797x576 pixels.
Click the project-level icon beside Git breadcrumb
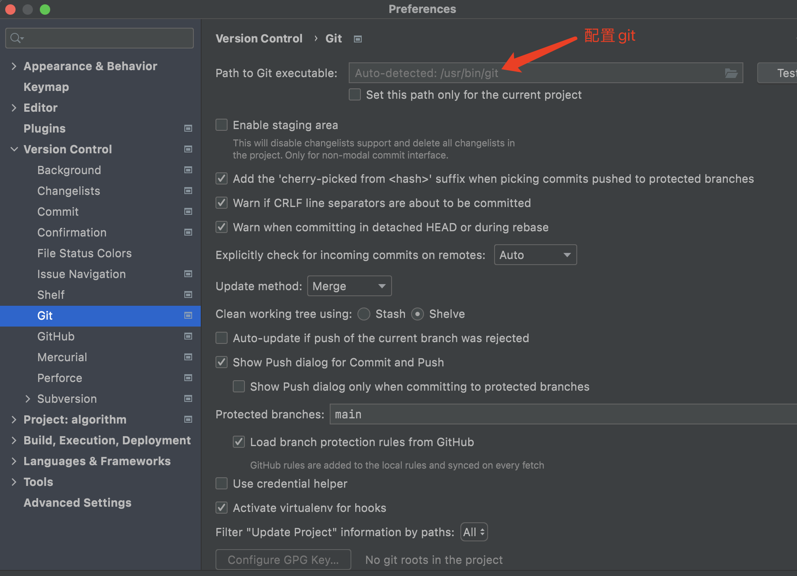point(357,39)
